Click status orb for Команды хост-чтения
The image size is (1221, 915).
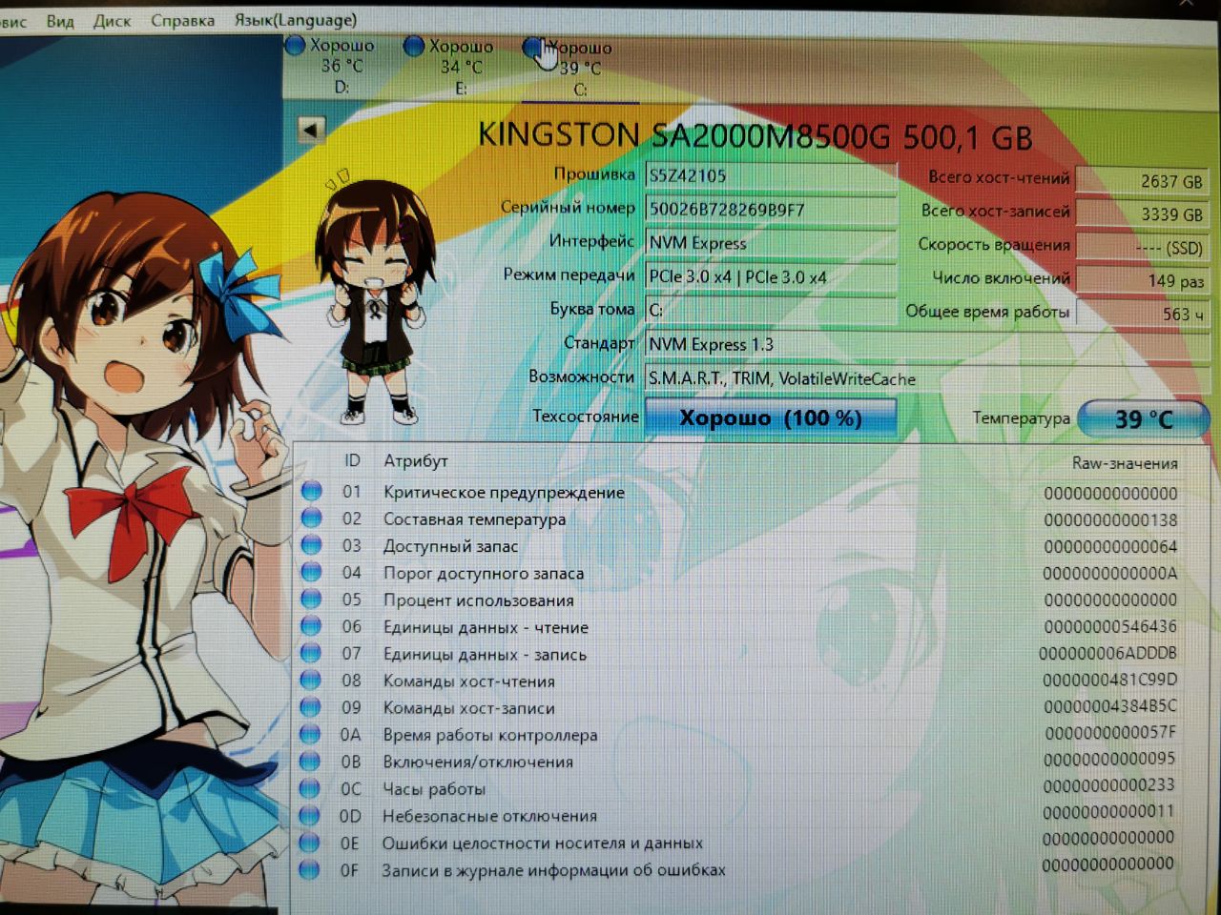(x=311, y=680)
